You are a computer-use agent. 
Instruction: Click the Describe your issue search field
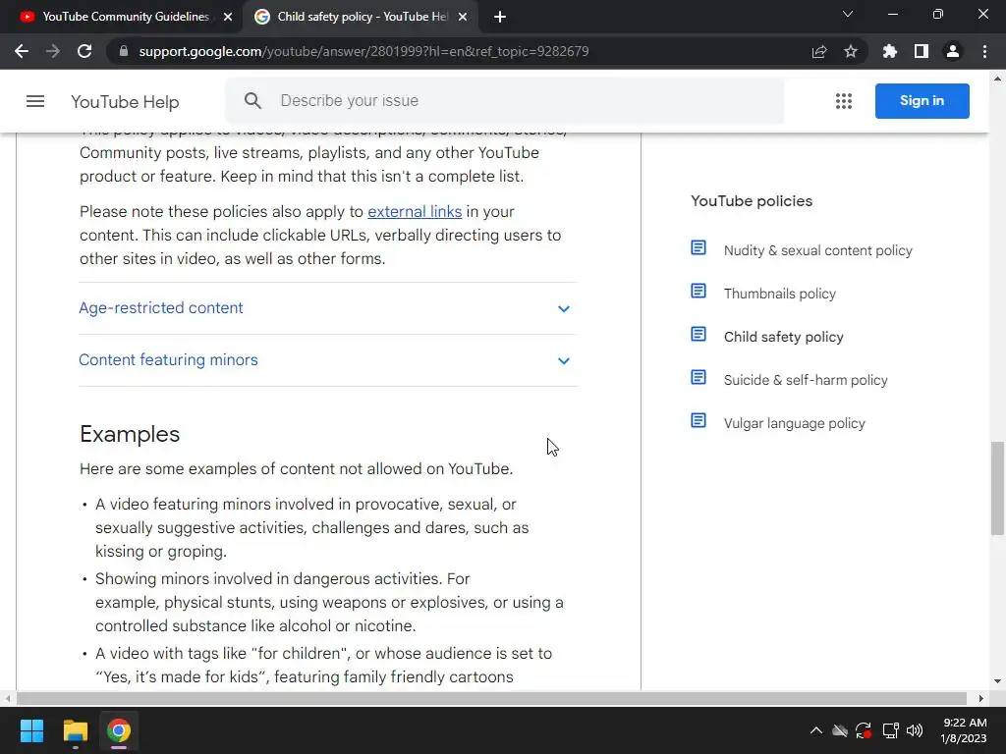pyautogui.click(x=504, y=101)
